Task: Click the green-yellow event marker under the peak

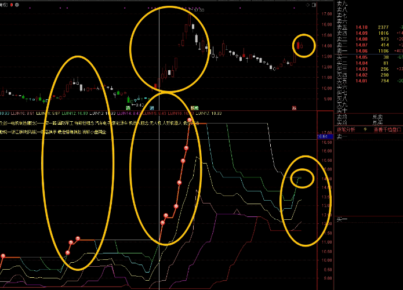Action: click(195, 108)
